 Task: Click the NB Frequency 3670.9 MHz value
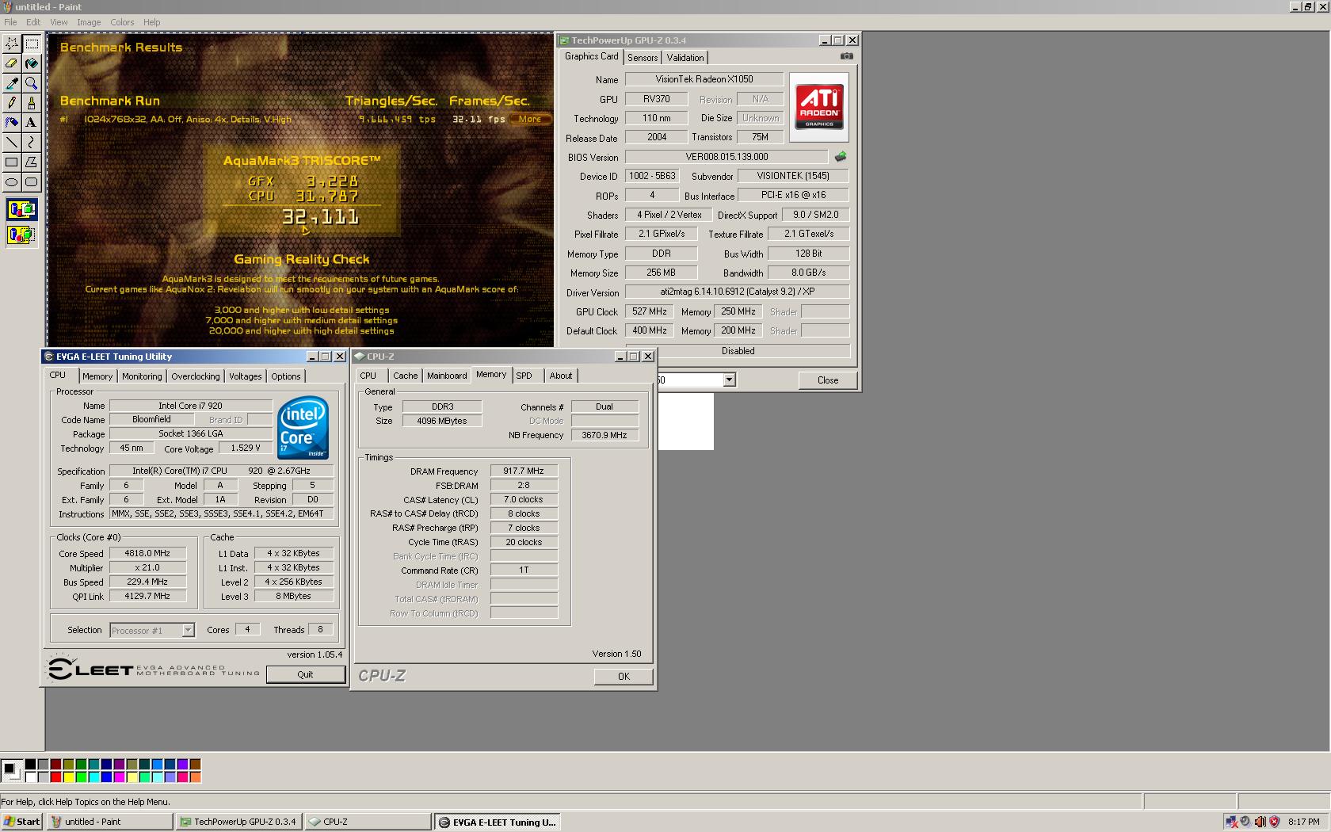tap(604, 435)
